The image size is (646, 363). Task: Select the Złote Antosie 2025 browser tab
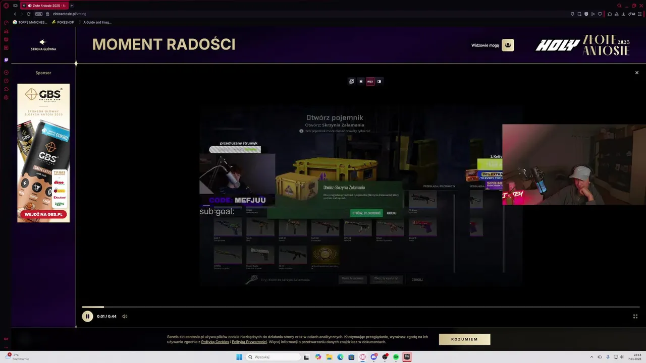click(45, 6)
